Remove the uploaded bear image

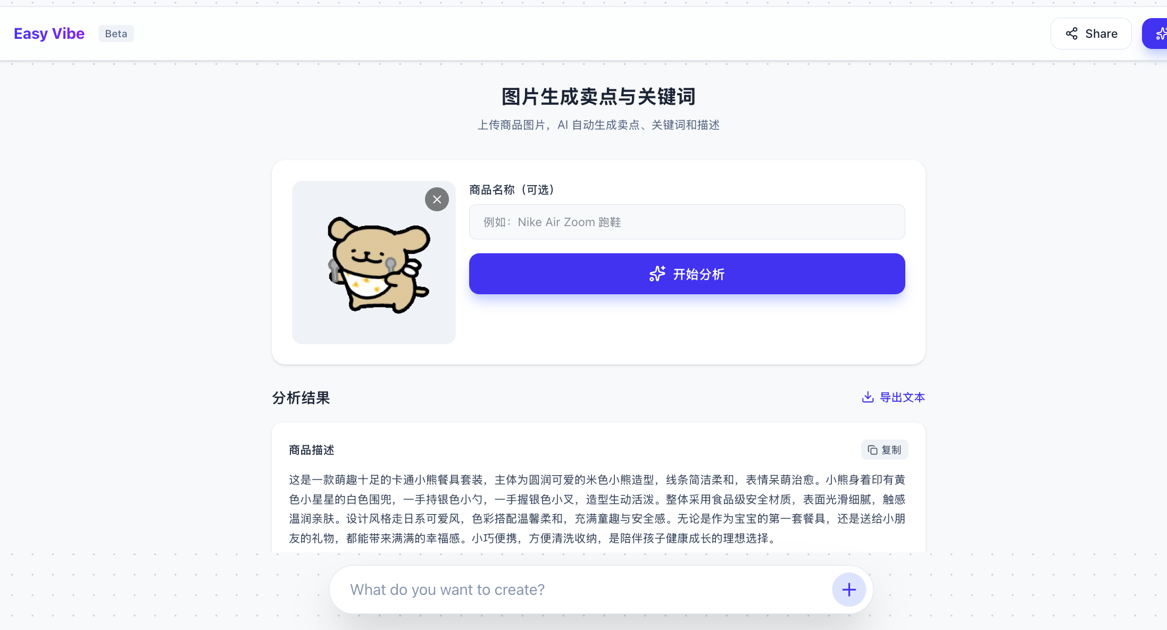pyautogui.click(x=437, y=200)
